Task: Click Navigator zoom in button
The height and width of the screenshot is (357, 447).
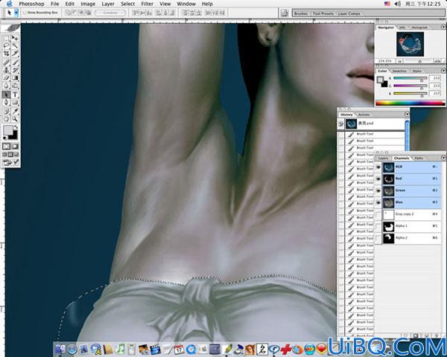Action: point(437,61)
